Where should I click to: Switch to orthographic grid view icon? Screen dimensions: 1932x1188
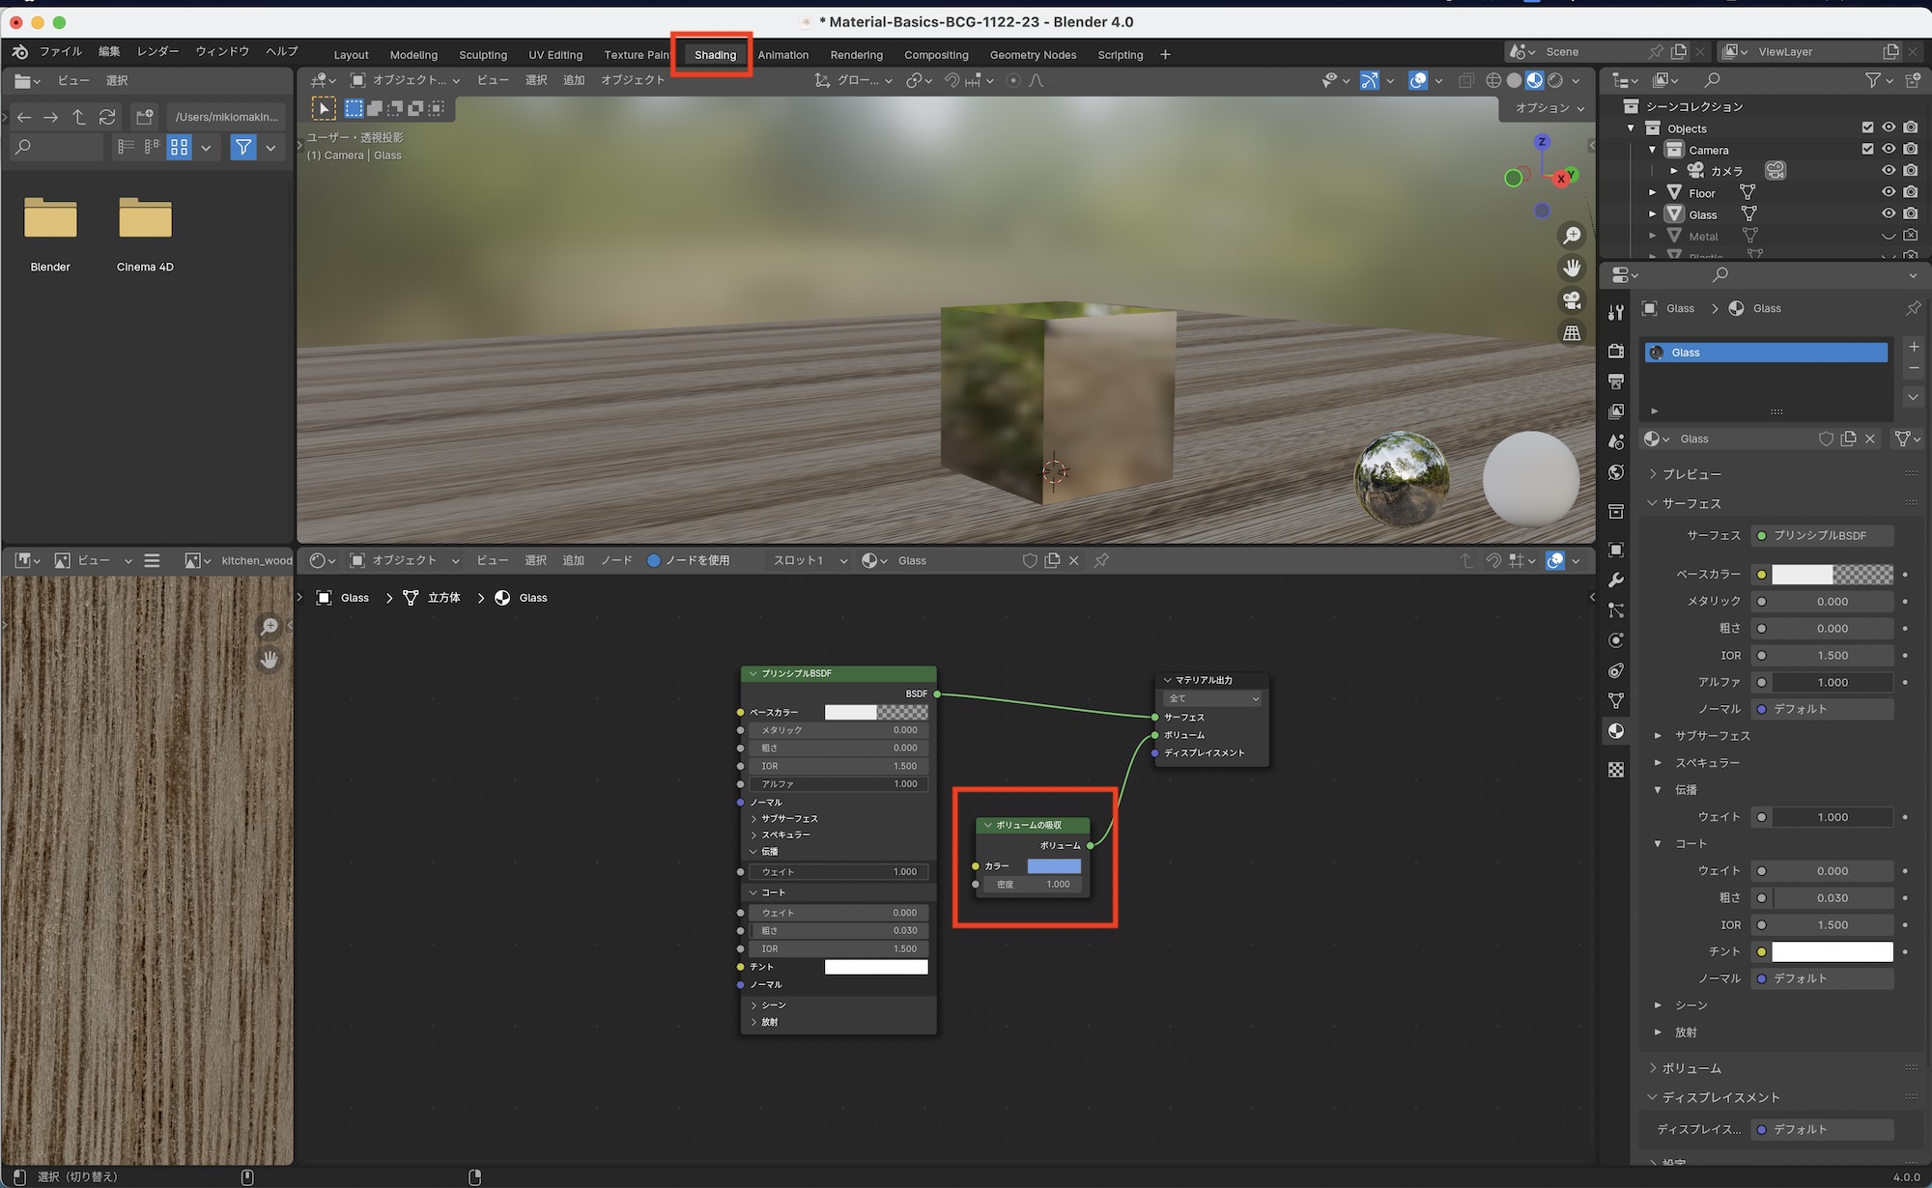pyautogui.click(x=1572, y=333)
